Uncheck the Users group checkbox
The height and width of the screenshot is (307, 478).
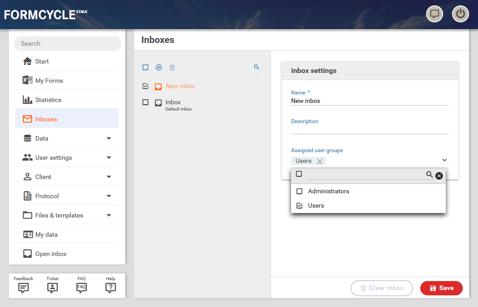pyautogui.click(x=300, y=205)
